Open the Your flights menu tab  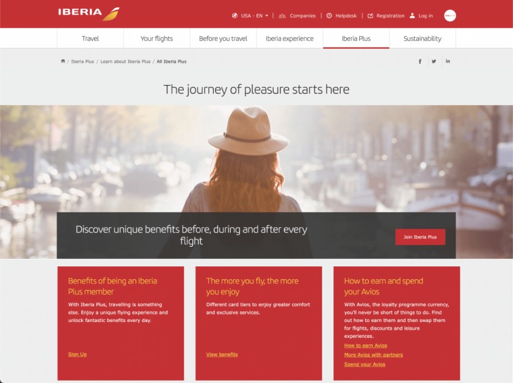point(157,38)
